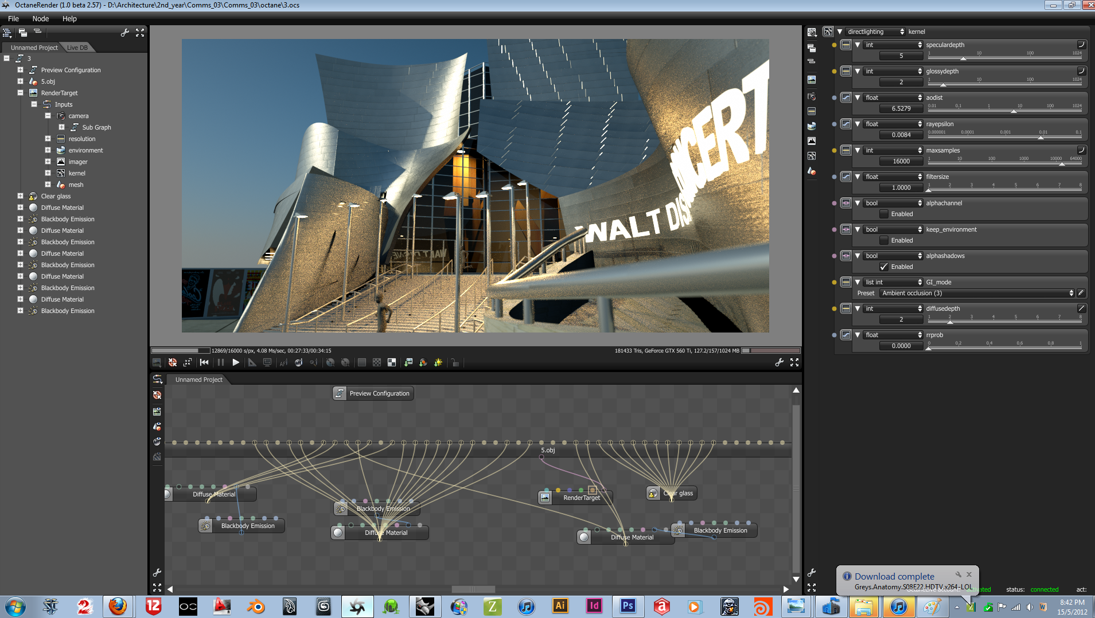Click the autofocus AF picker icon
Screen dimensions: 1095x618
[283, 362]
